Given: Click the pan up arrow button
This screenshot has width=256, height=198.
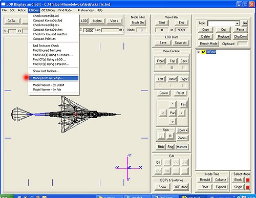Looking at the screenshot, I should point(173,104).
